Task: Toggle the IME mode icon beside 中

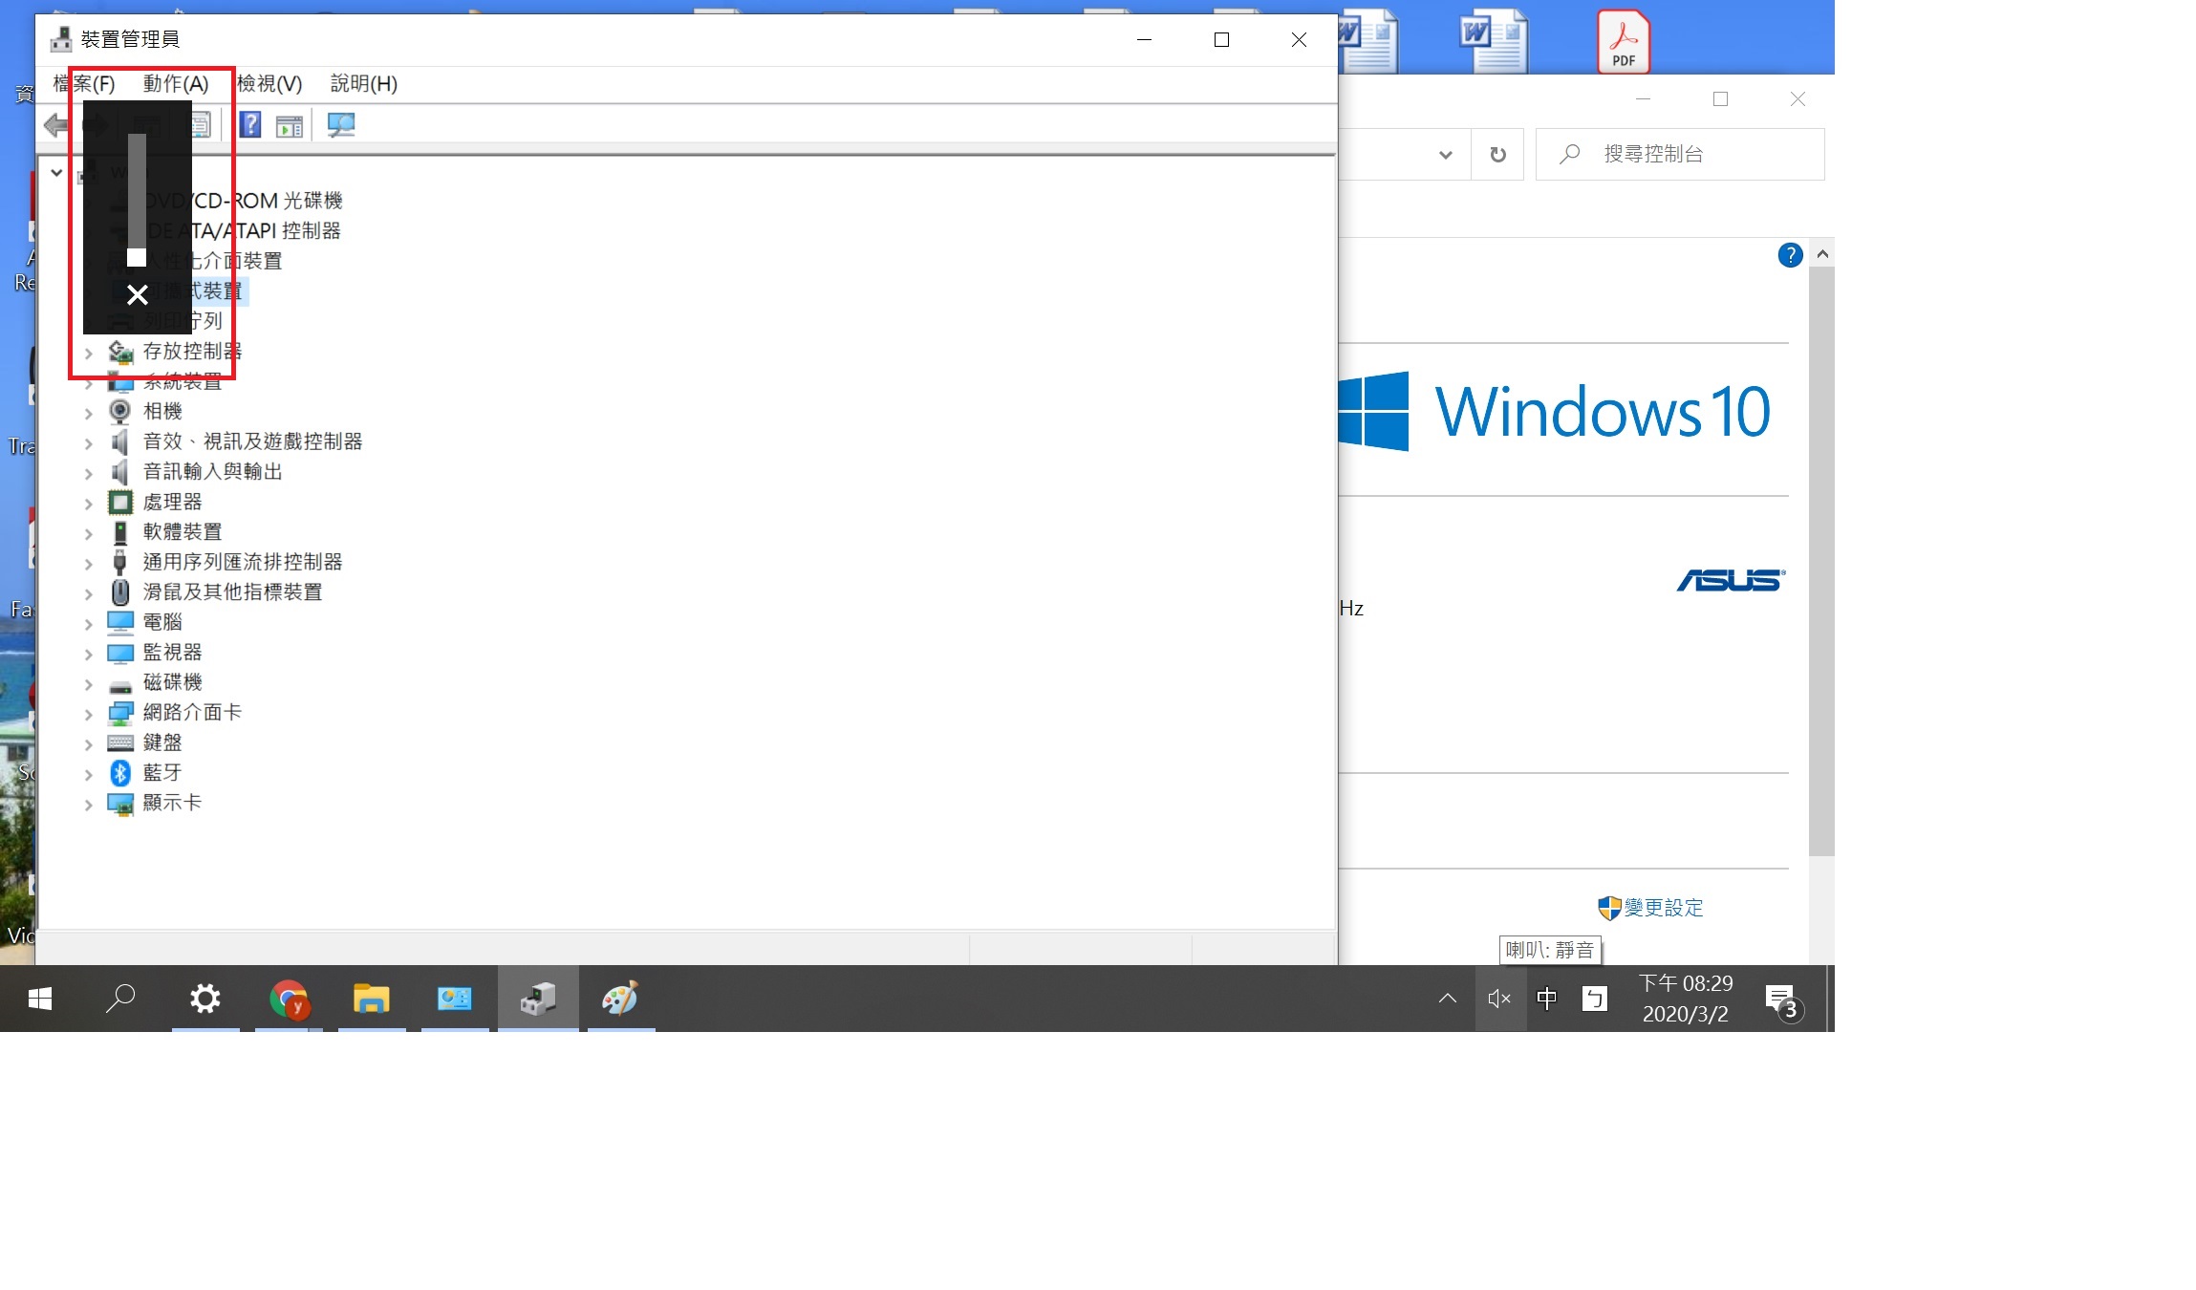Action: coord(1595,1000)
